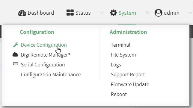Image resolution: width=193 pixels, height=108 pixels.
Task: Open the Status menu
Action: [83, 13]
